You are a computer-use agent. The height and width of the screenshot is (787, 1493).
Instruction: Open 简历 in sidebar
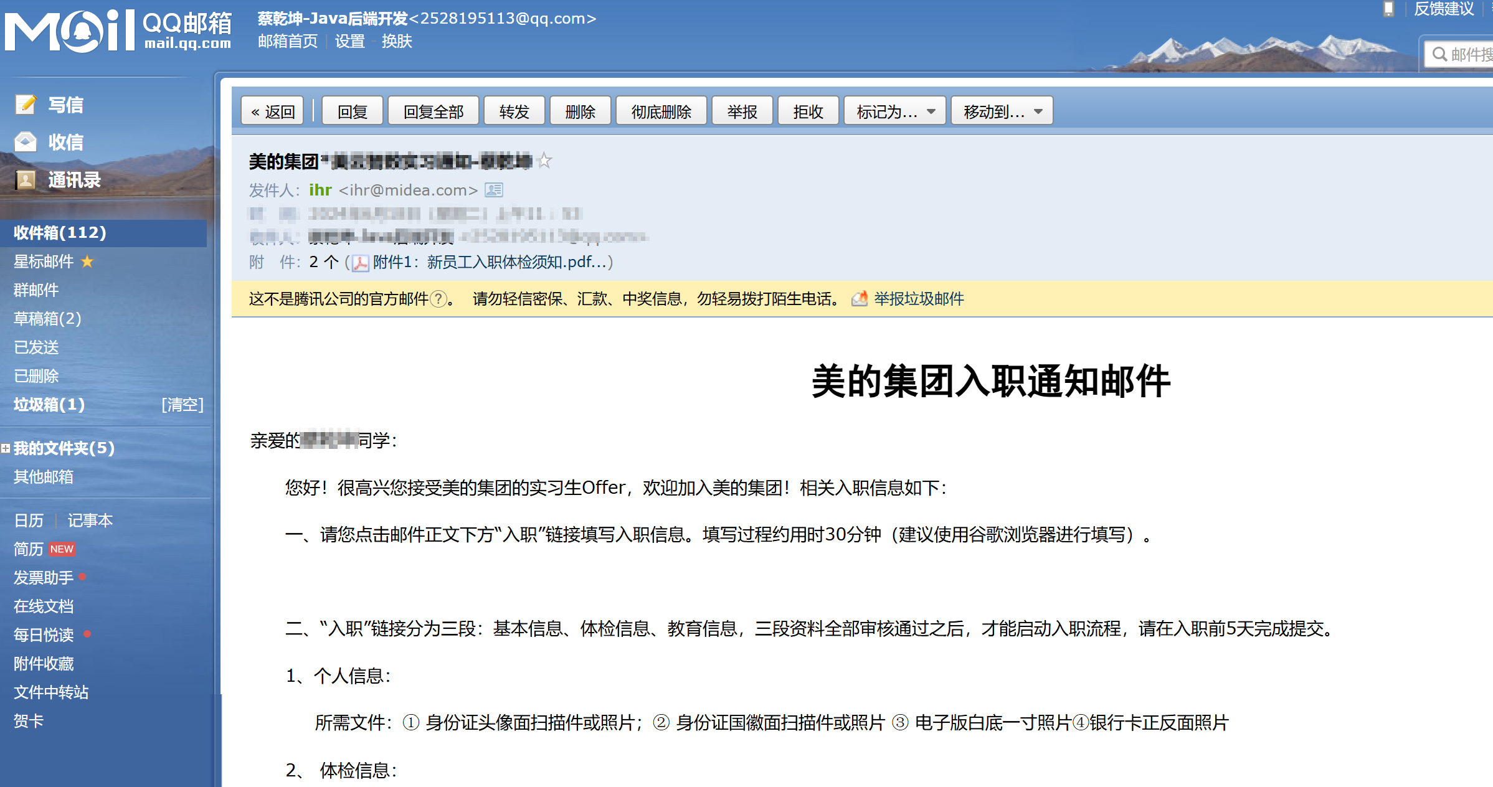29,549
